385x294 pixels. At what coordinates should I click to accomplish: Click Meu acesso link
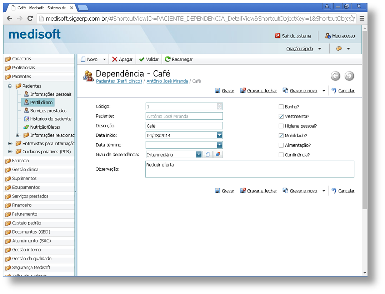pyautogui.click(x=344, y=36)
